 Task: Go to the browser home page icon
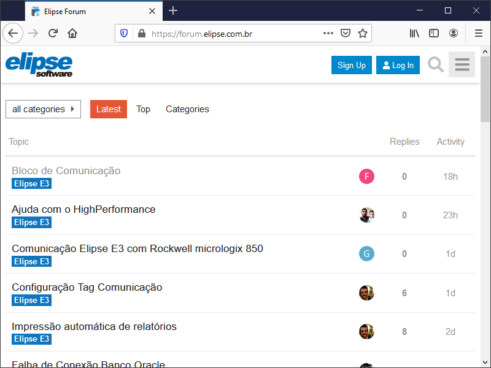click(72, 33)
